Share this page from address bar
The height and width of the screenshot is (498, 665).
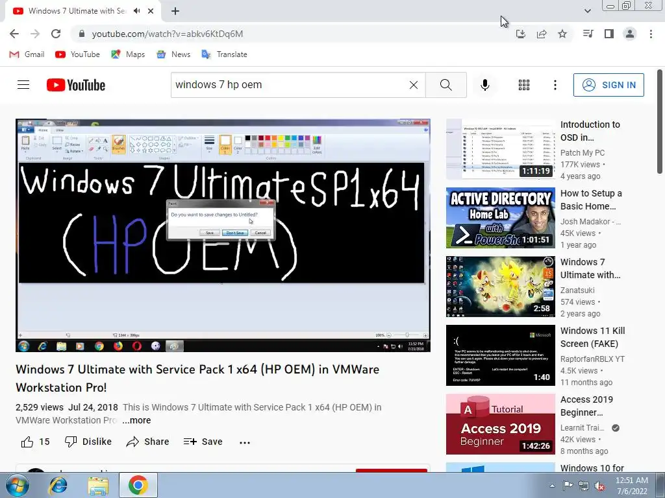[x=542, y=34]
